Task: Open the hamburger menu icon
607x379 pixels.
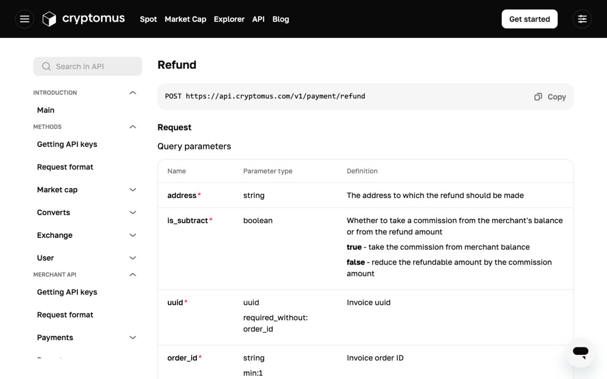Action: coord(25,19)
